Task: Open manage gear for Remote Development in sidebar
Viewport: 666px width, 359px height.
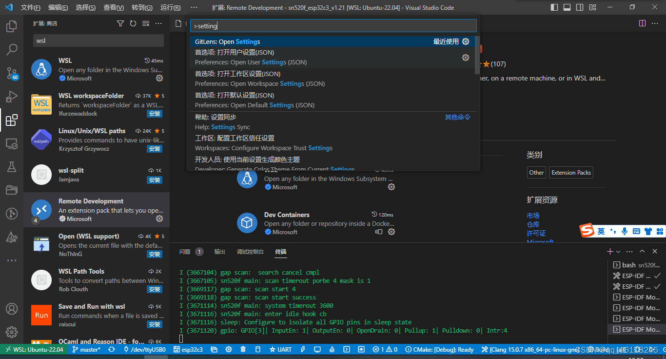Action: pos(159,219)
